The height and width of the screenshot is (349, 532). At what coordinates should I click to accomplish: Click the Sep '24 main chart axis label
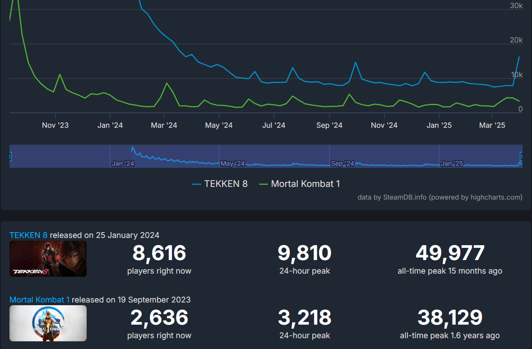(x=329, y=125)
